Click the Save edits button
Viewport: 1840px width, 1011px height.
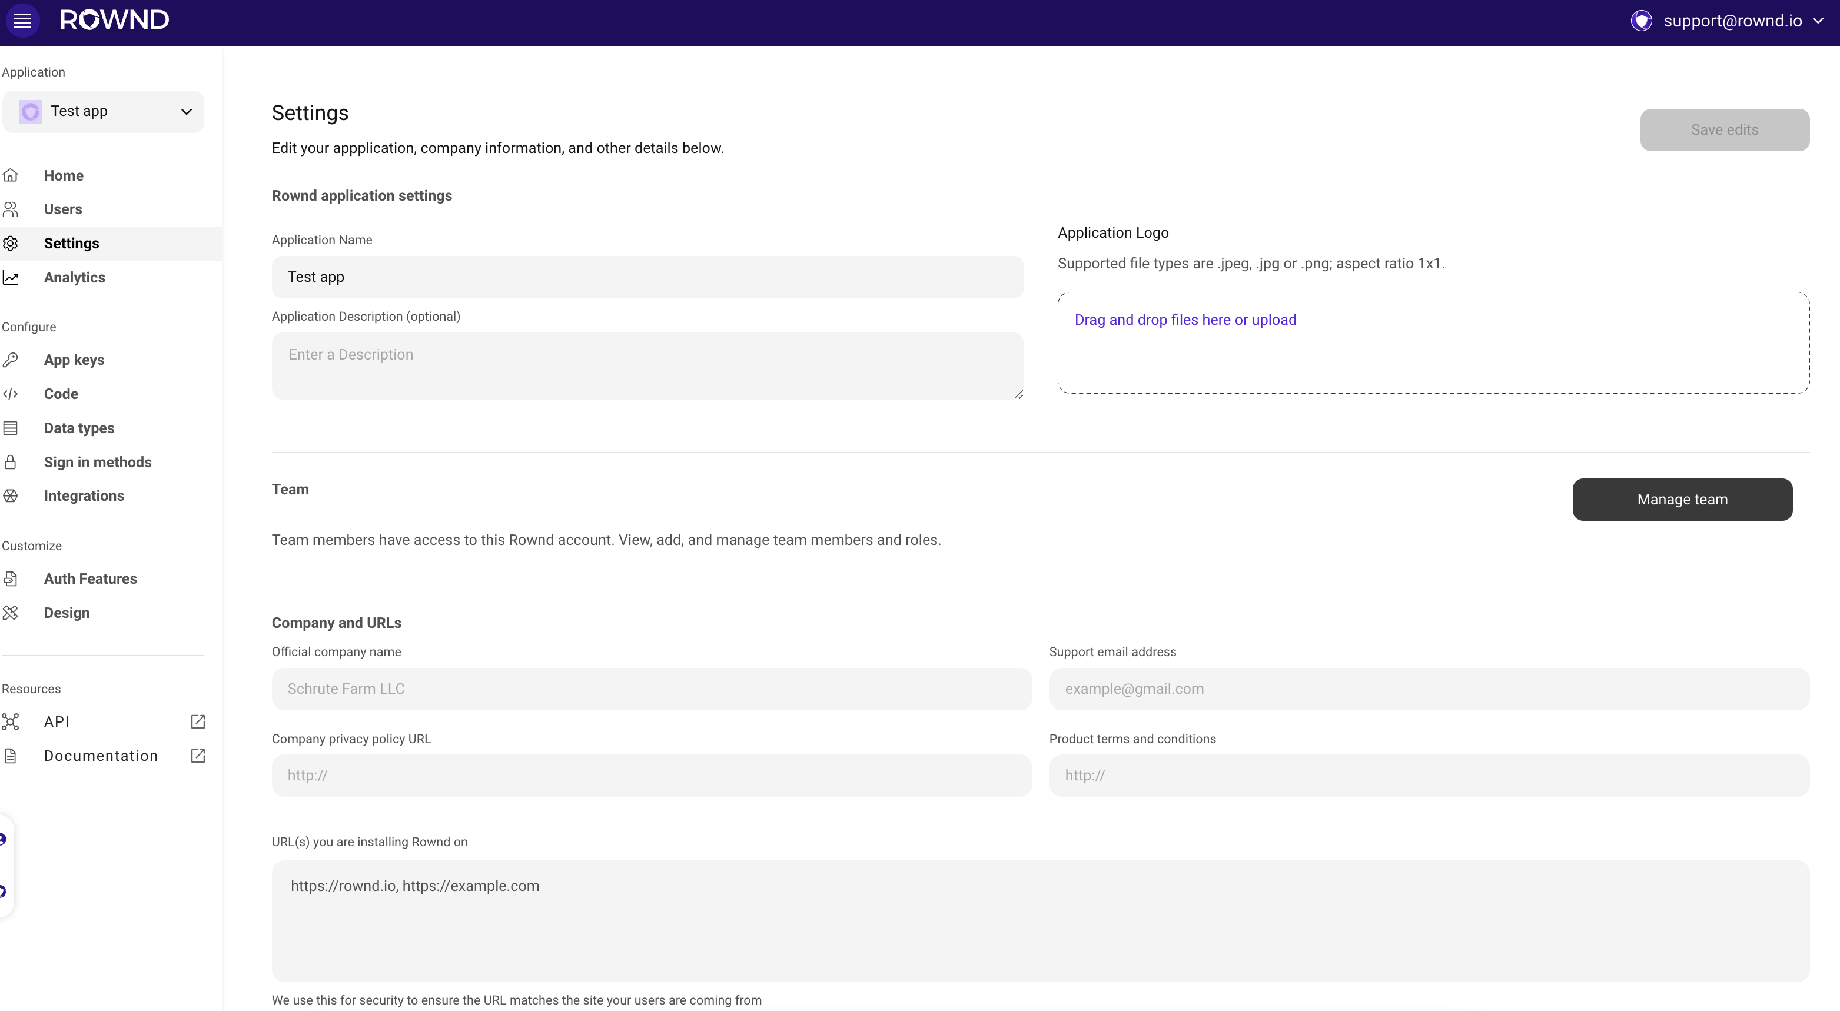point(1723,130)
